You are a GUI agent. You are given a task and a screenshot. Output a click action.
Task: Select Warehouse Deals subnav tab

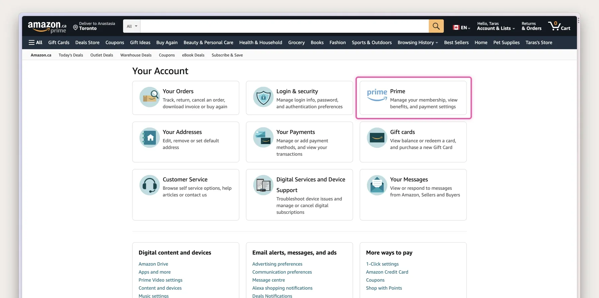[x=136, y=55]
